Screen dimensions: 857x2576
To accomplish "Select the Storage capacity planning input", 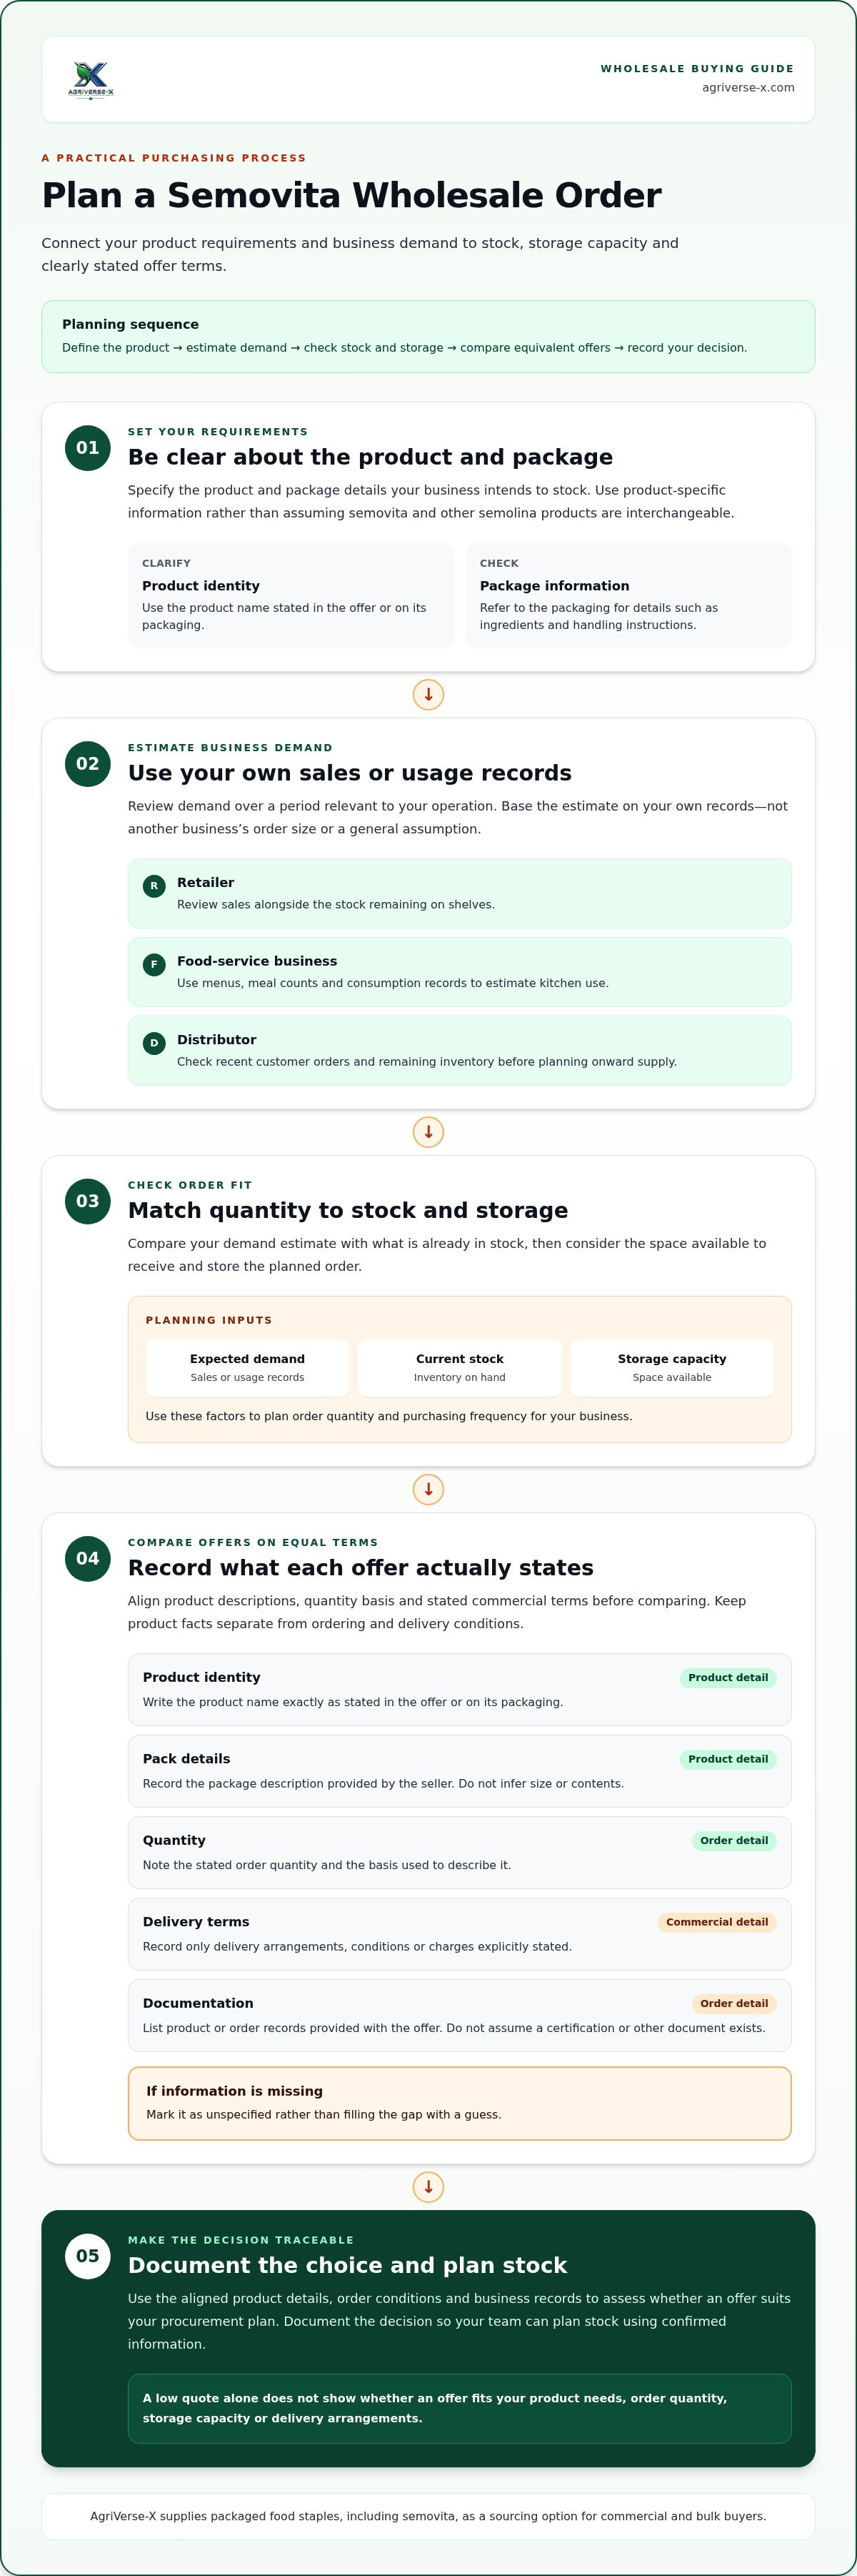I will click(x=672, y=1368).
